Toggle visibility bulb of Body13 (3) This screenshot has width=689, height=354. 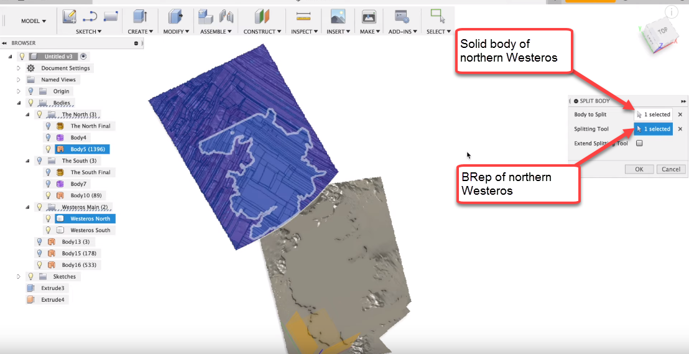pos(40,241)
